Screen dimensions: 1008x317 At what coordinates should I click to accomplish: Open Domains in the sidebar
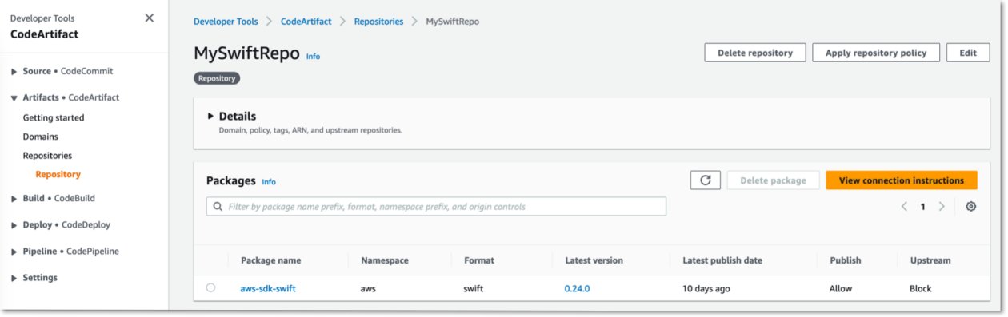(x=40, y=137)
